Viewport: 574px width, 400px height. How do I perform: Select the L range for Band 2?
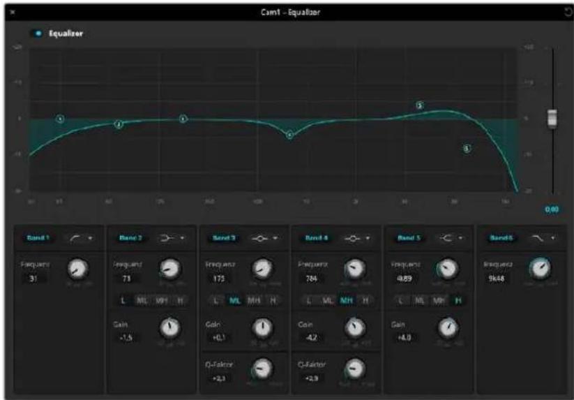[x=123, y=301]
